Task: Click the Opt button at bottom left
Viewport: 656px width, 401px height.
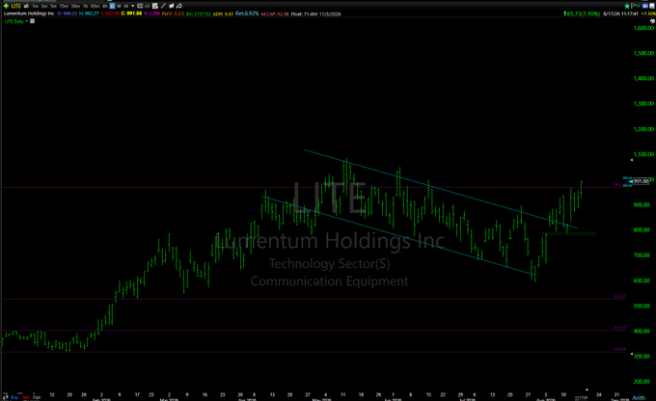Action: [x=37, y=397]
